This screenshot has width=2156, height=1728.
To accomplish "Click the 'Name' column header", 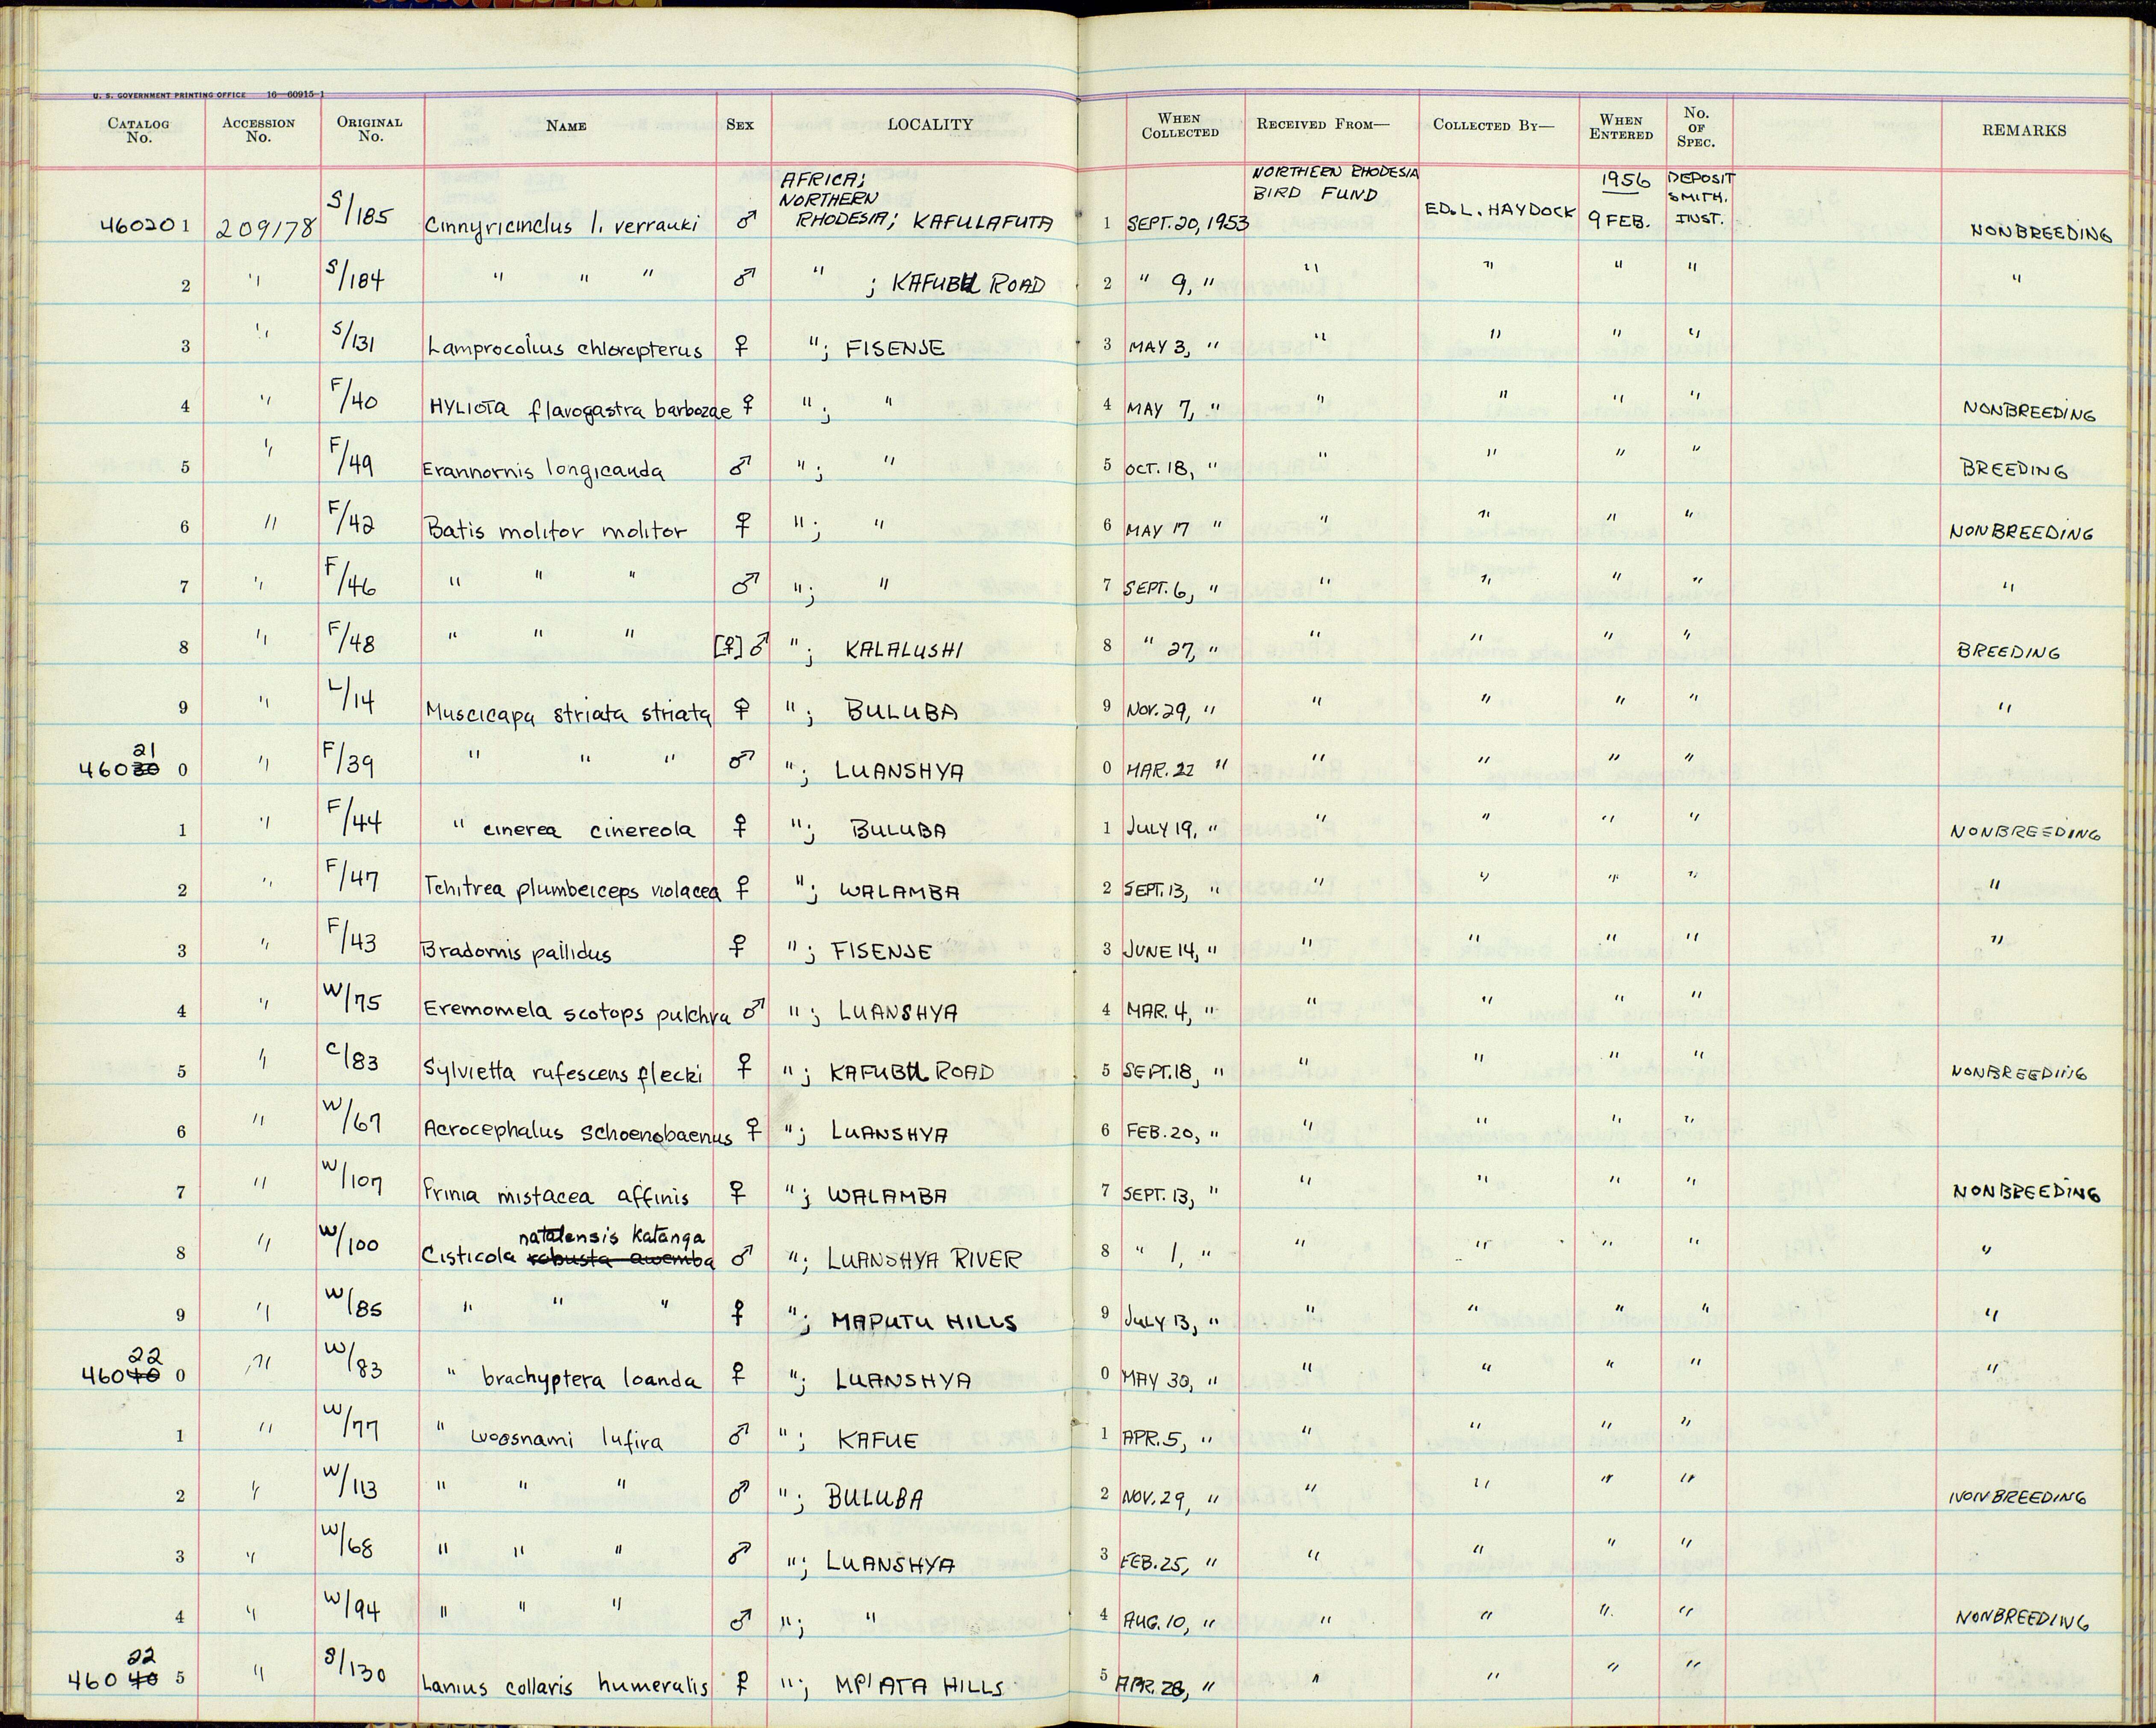I will [566, 126].
